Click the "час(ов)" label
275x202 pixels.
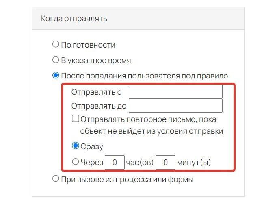(x=140, y=162)
